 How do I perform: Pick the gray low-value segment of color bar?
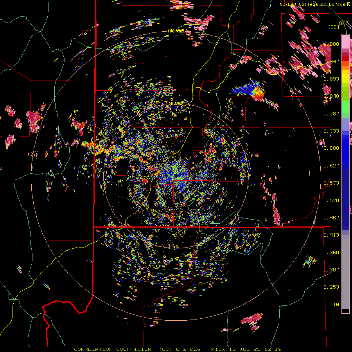[345, 272]
